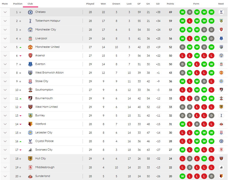Click Arsenal's next opponent crest icon

221,56
